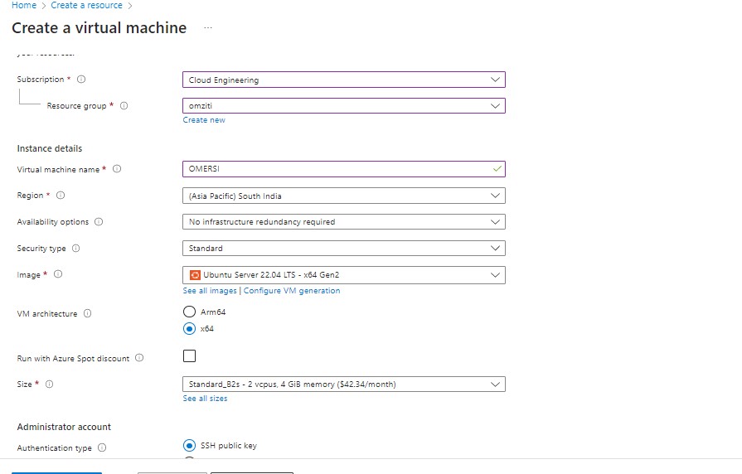Click the Security type info icon

click(x=75, y=249)
